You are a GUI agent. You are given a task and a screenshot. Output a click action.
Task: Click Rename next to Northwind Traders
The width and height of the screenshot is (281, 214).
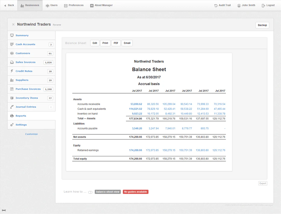tap(57, 25)
